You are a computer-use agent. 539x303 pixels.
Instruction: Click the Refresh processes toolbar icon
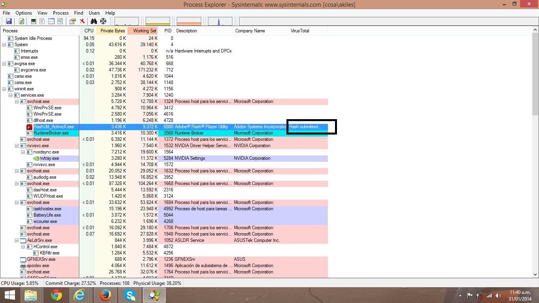pyautogui.click(x=21, y=21)
